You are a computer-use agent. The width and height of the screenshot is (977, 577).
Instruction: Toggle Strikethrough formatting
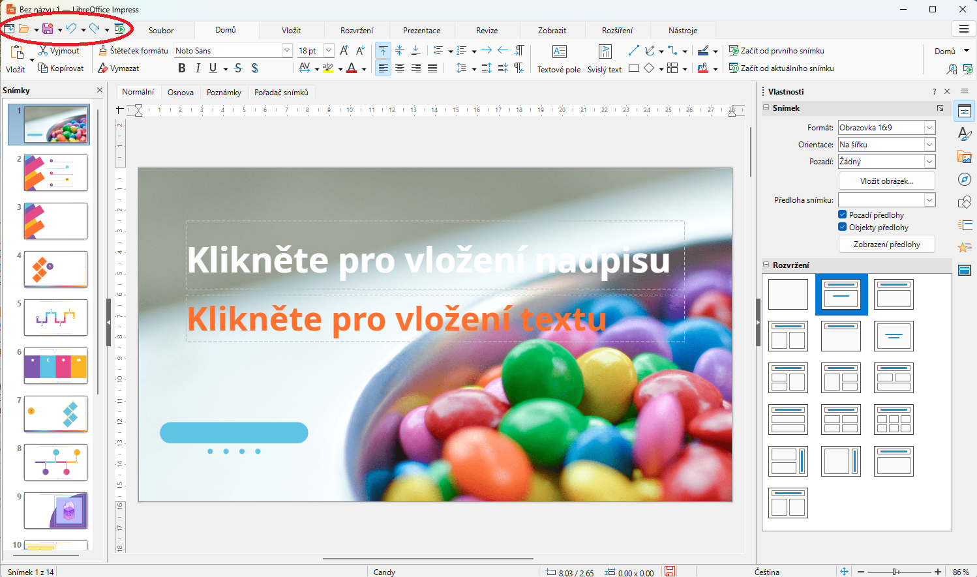[238, 68]
